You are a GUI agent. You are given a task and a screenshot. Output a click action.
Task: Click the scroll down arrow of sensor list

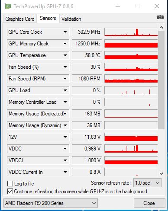click(161, 174)
